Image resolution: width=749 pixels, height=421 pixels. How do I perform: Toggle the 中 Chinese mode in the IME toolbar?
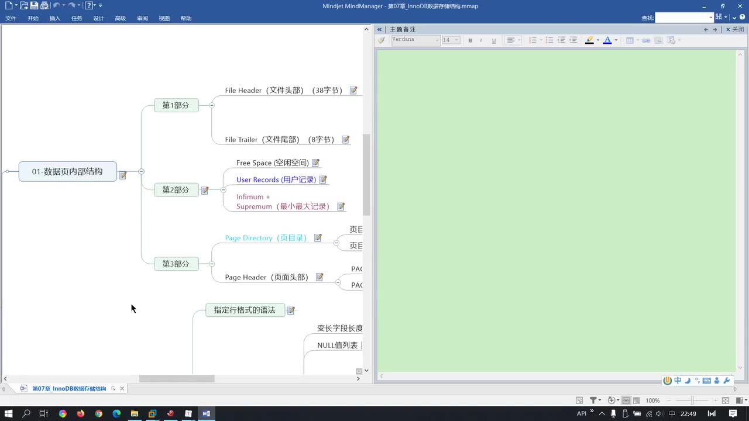(678, 381)
